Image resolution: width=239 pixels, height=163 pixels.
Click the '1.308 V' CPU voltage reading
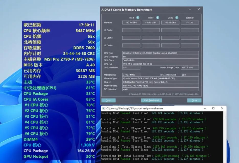(x=88, y=145)
